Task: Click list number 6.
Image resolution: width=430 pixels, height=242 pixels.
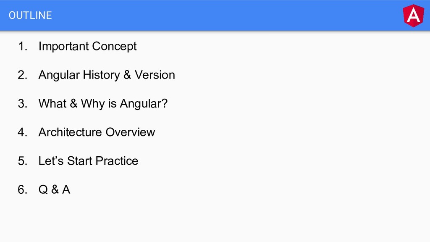Action: pyautogui.click(x=23, y=189)
